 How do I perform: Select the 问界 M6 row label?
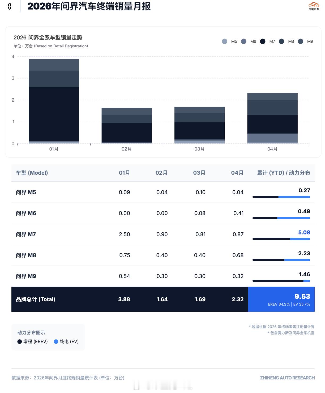[x=26, y=213]
